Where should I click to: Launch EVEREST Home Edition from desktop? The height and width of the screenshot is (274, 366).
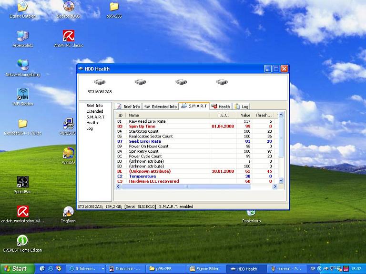[x=23, y=244]
